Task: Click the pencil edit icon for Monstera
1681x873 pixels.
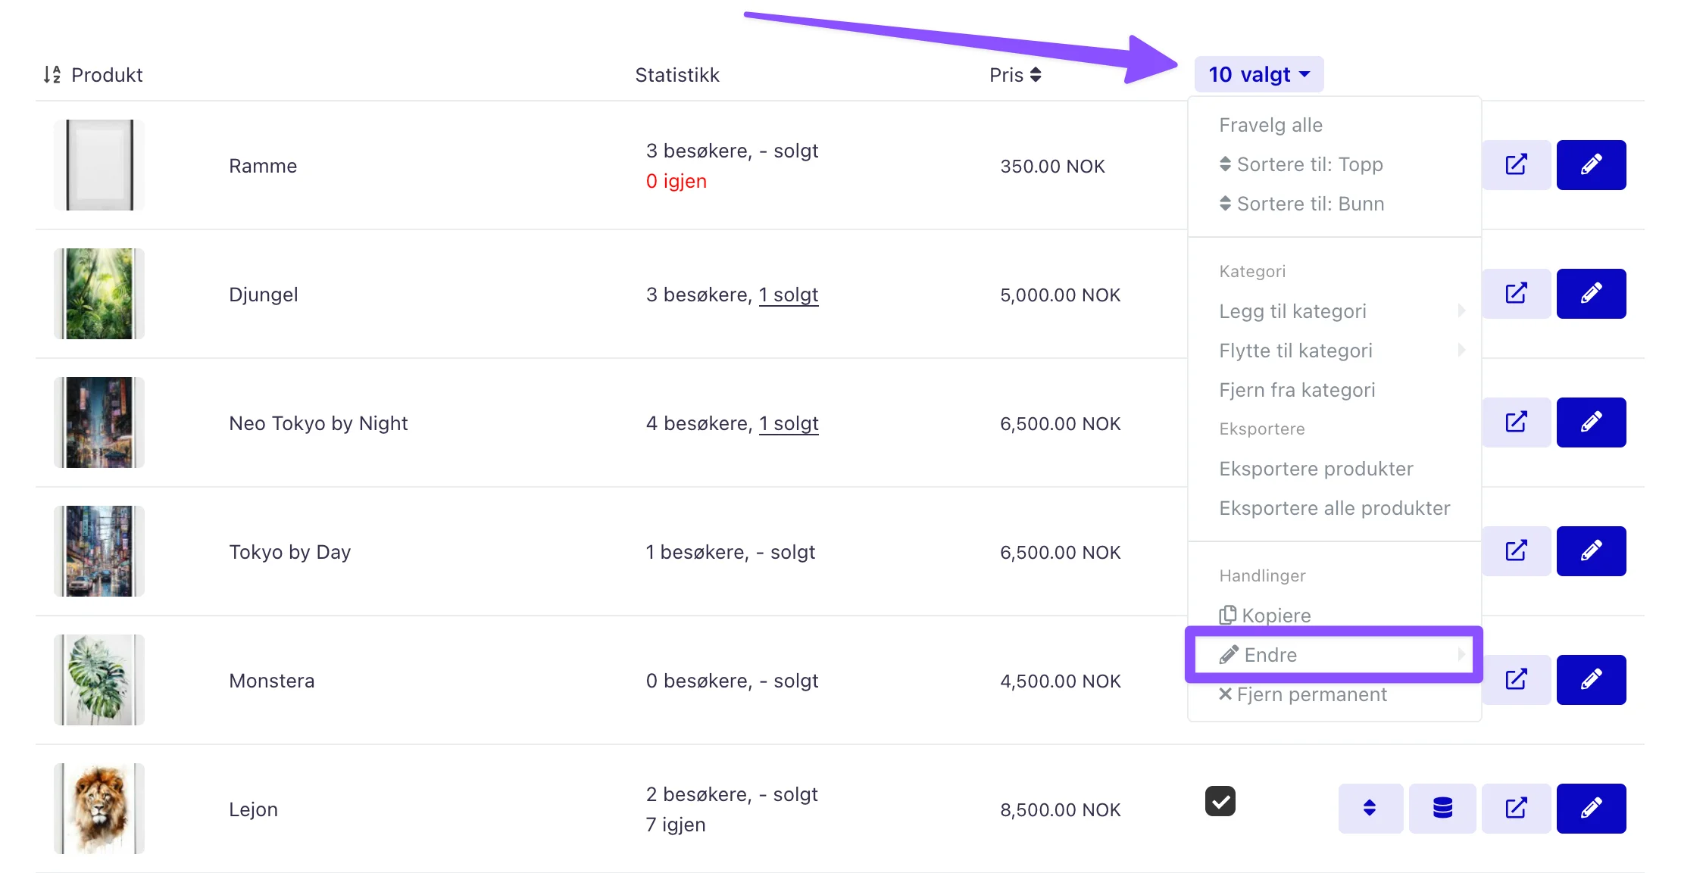Action: (1591, 680)
